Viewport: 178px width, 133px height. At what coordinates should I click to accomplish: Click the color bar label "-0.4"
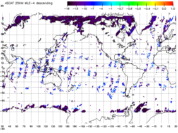[x=147, y=9]
